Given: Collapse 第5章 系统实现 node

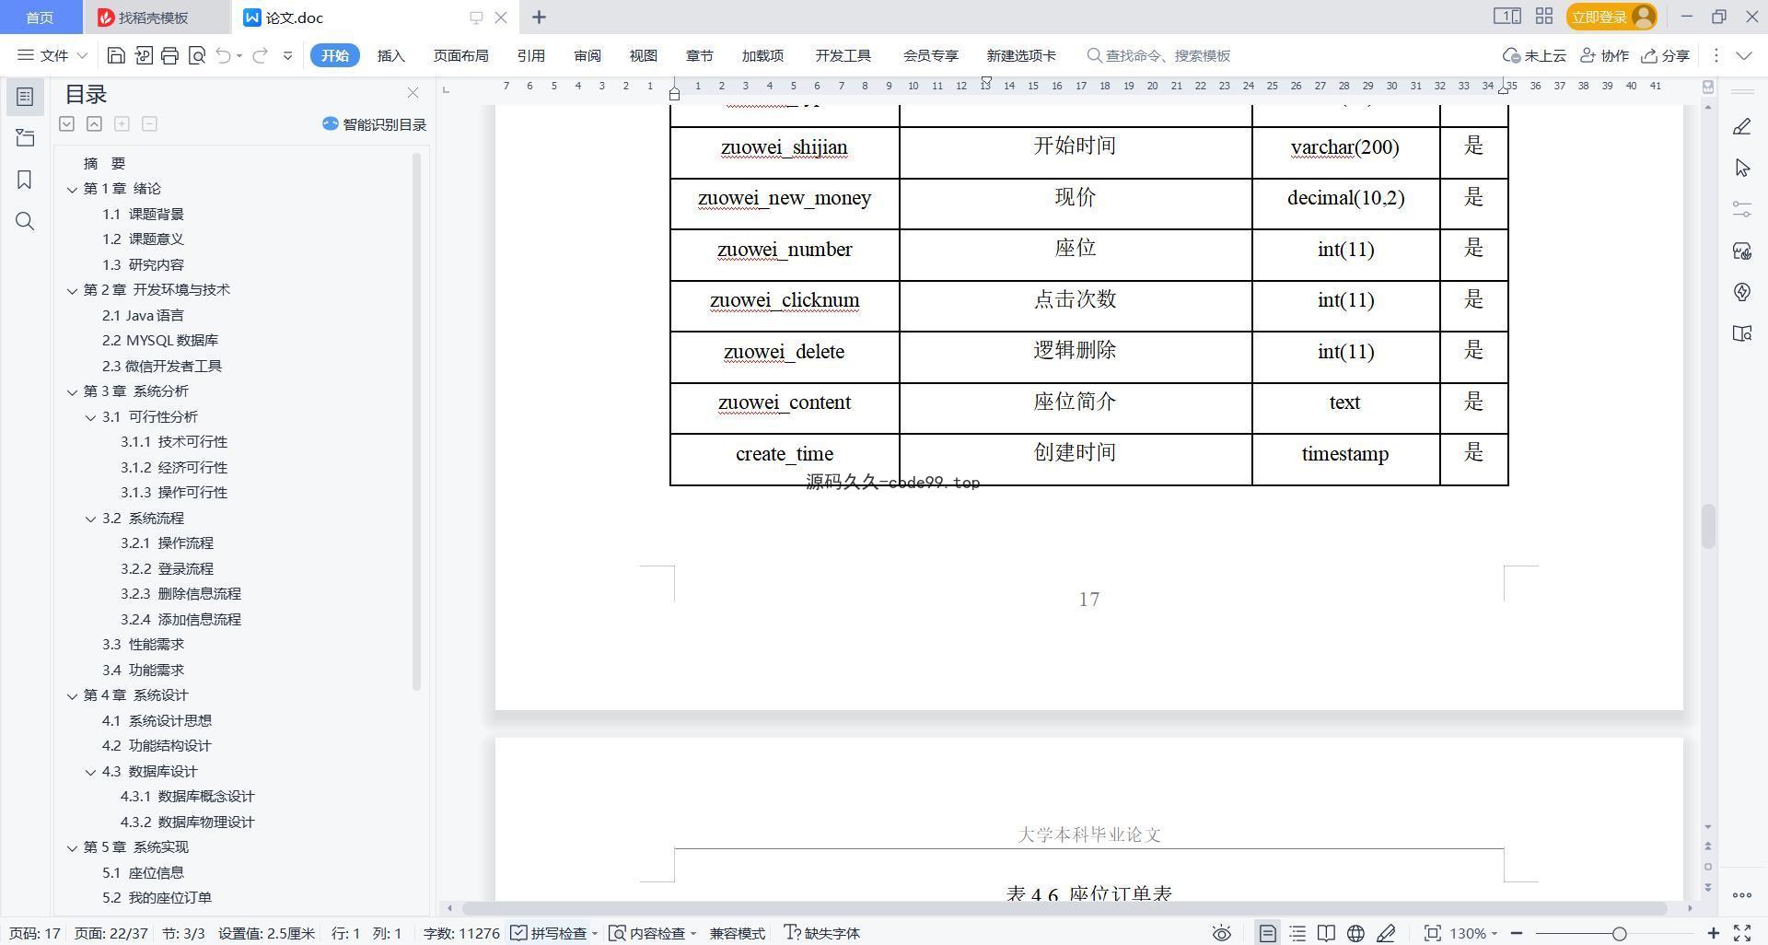Looking at the screenshot, I should tap(72, 847).
